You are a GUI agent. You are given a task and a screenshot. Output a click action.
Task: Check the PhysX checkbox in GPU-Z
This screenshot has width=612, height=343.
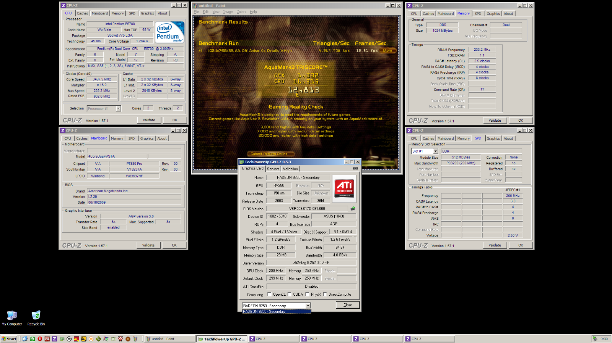coord(307,294)
